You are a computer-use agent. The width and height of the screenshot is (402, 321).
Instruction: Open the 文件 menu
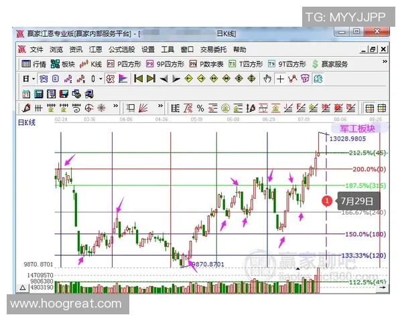[36, 49]
